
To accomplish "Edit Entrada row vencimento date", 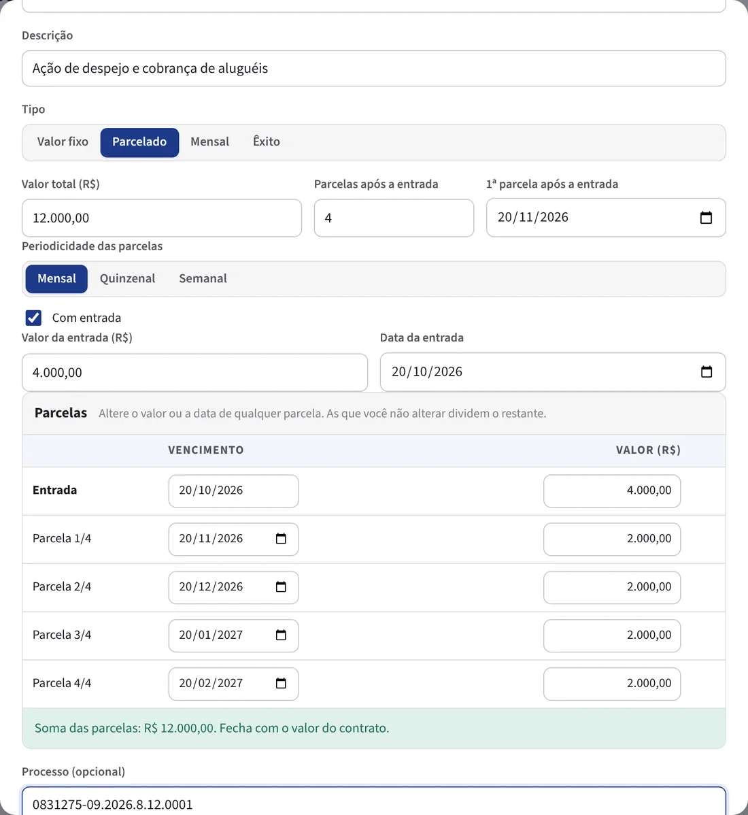I will tap(234, 490).
